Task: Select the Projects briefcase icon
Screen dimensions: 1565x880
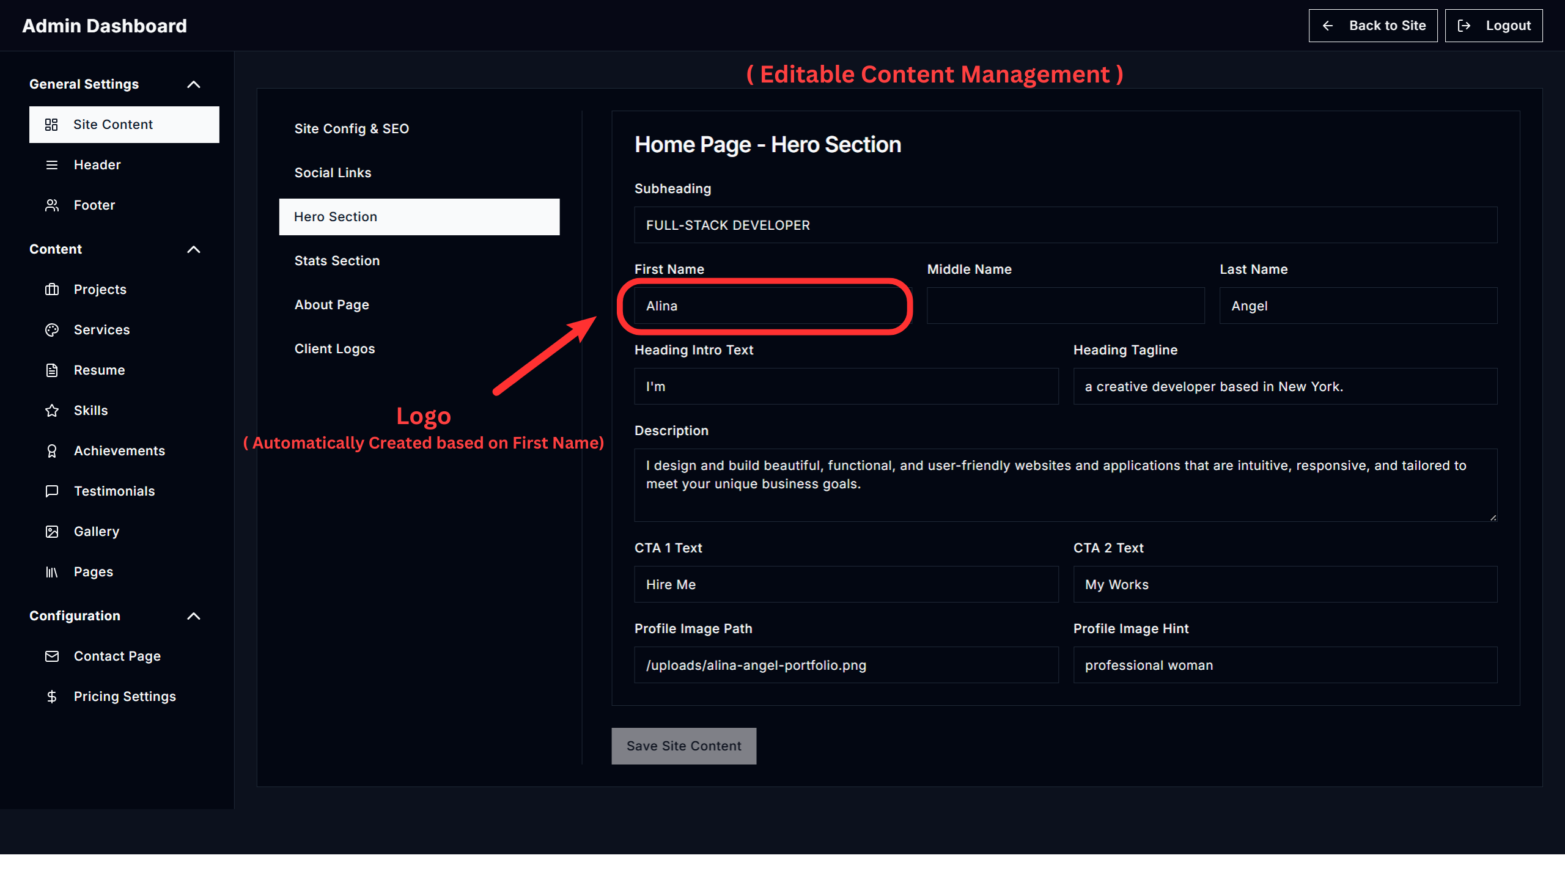Action: (x=52, y=289)
